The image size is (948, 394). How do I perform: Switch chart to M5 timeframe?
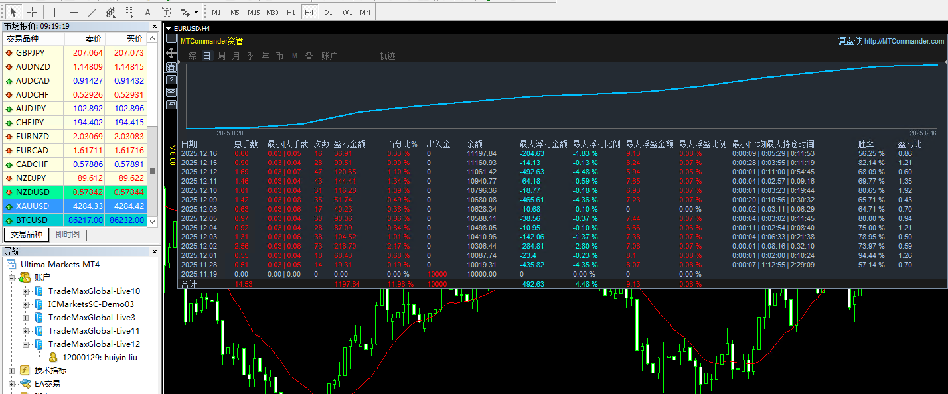[235, 12]
